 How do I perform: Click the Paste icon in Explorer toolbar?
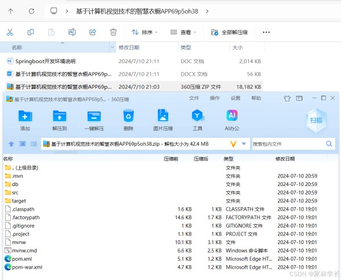[51, 32]
